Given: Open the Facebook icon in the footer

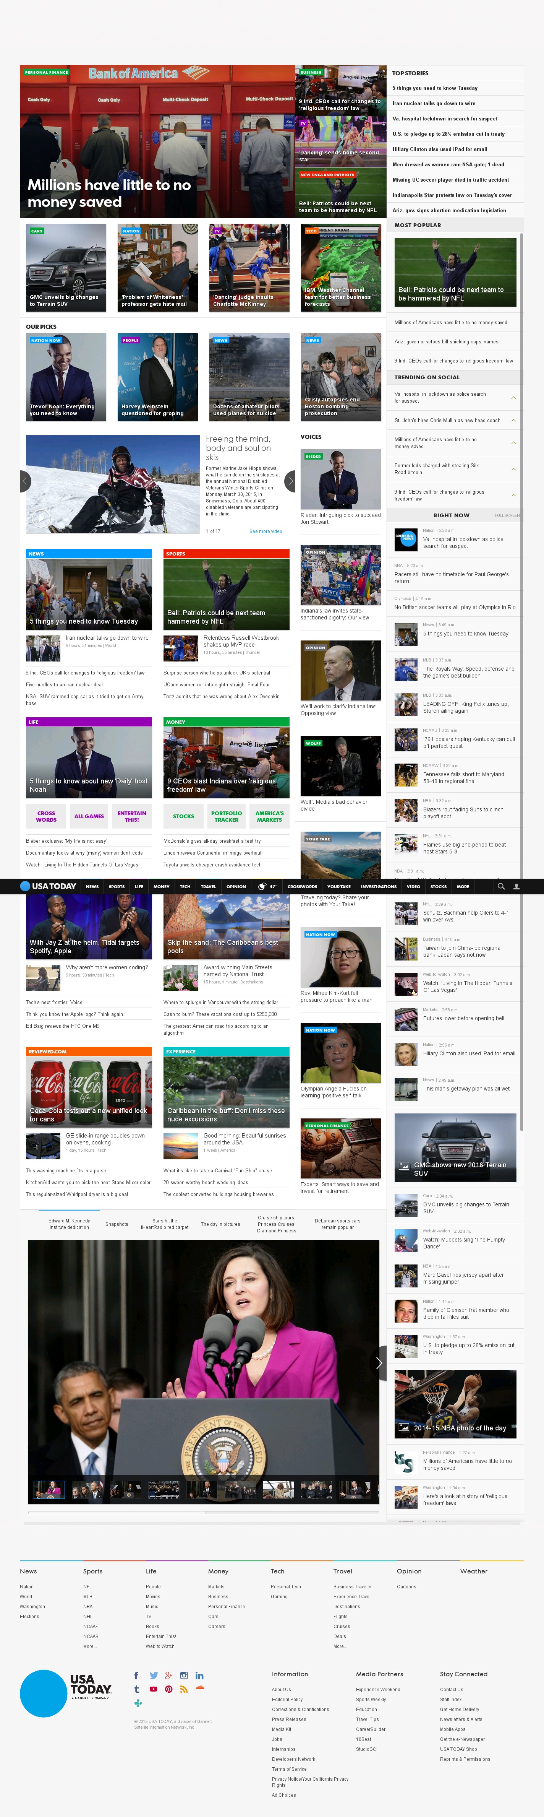Looking at the screenshot, I should tap(137, 1675).
